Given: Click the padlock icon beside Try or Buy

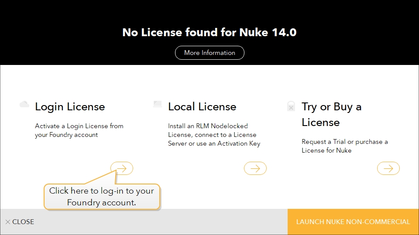Looking at the screenshot, I should pyautogui.click(x=291, y=106).
